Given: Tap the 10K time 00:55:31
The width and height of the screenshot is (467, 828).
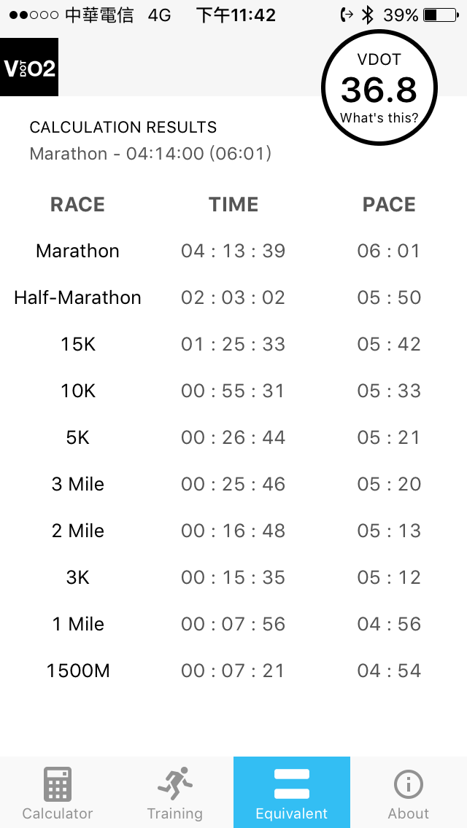Looking at the screenshot, I should [233, 391].
